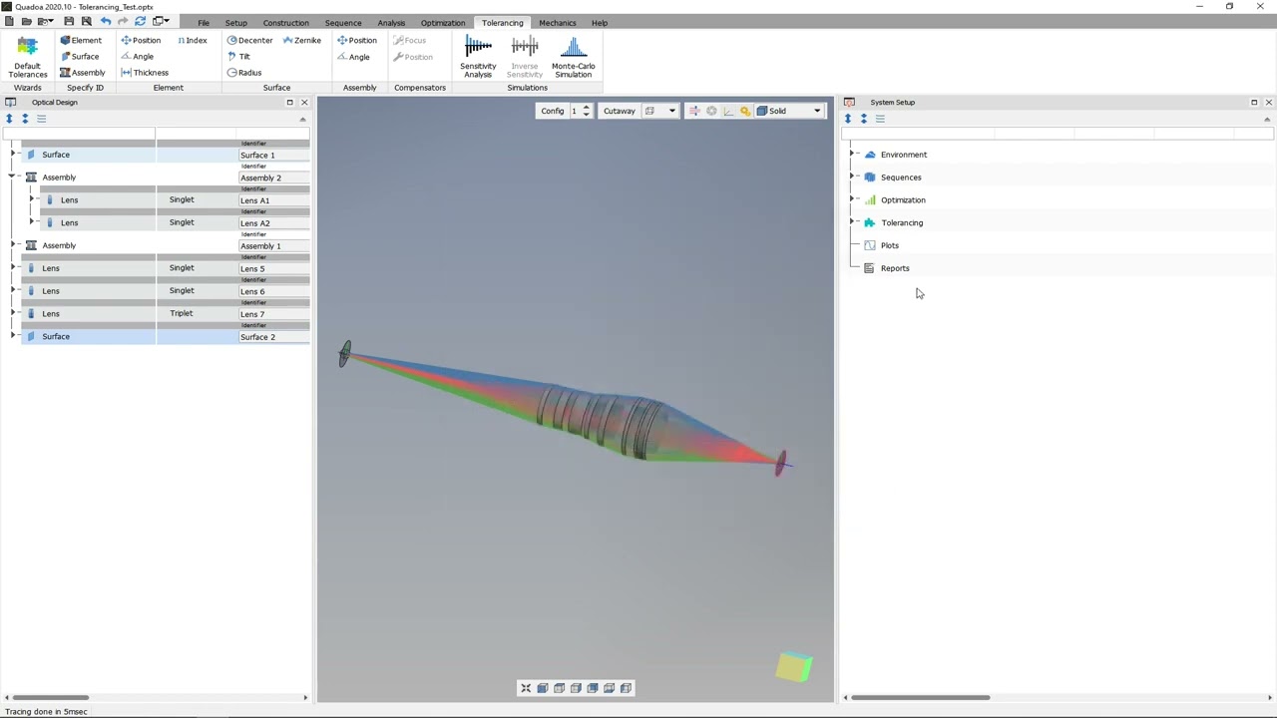Toggle Cutaway view mode
The image size is (1277, 718).
click(x=619, y=111)
